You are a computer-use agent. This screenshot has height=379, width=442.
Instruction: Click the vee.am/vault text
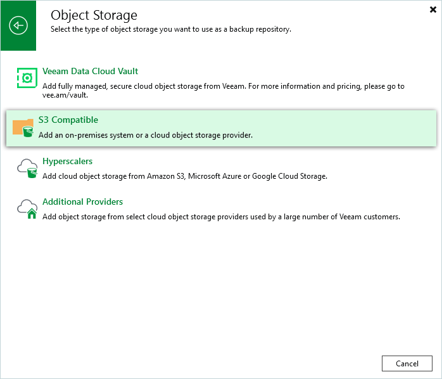pyautogui.click(x=66, y=95)
